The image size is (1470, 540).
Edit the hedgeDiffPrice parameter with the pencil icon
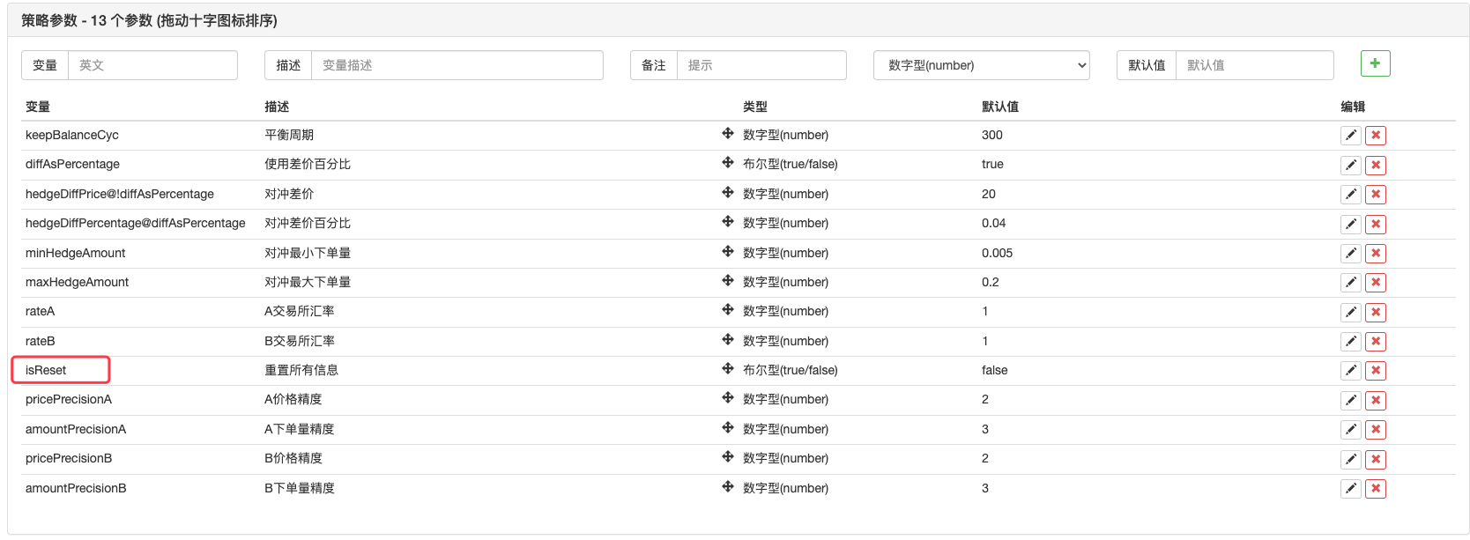pyautogui.click(x=1350, y=195)
